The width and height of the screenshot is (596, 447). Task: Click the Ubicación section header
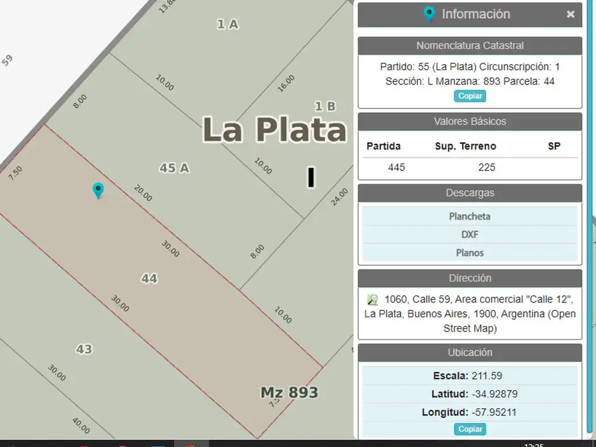pyautogui.click(x=470, y=352)
